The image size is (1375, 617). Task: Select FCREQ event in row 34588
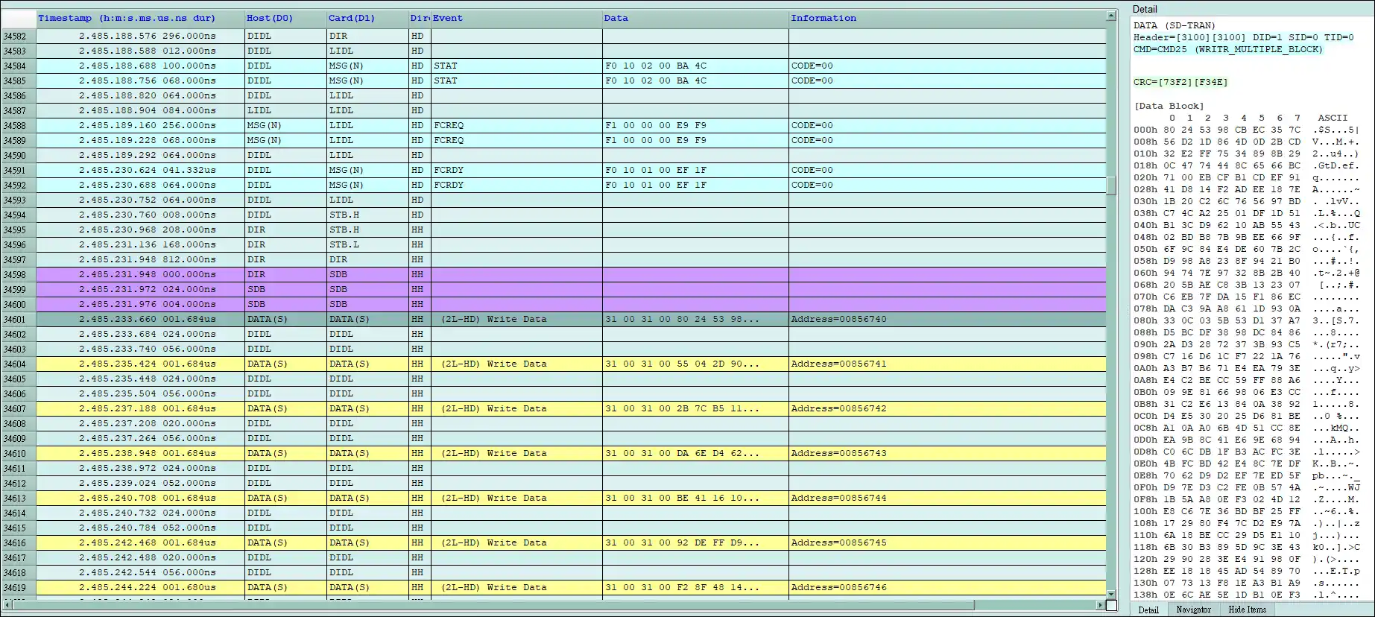(449, 125)
